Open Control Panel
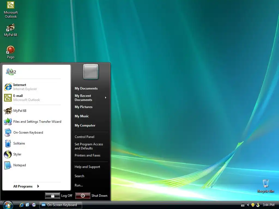 tap(84, 137)
